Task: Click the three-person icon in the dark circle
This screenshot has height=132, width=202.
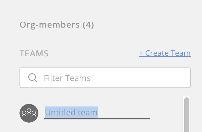Action: 29,112
